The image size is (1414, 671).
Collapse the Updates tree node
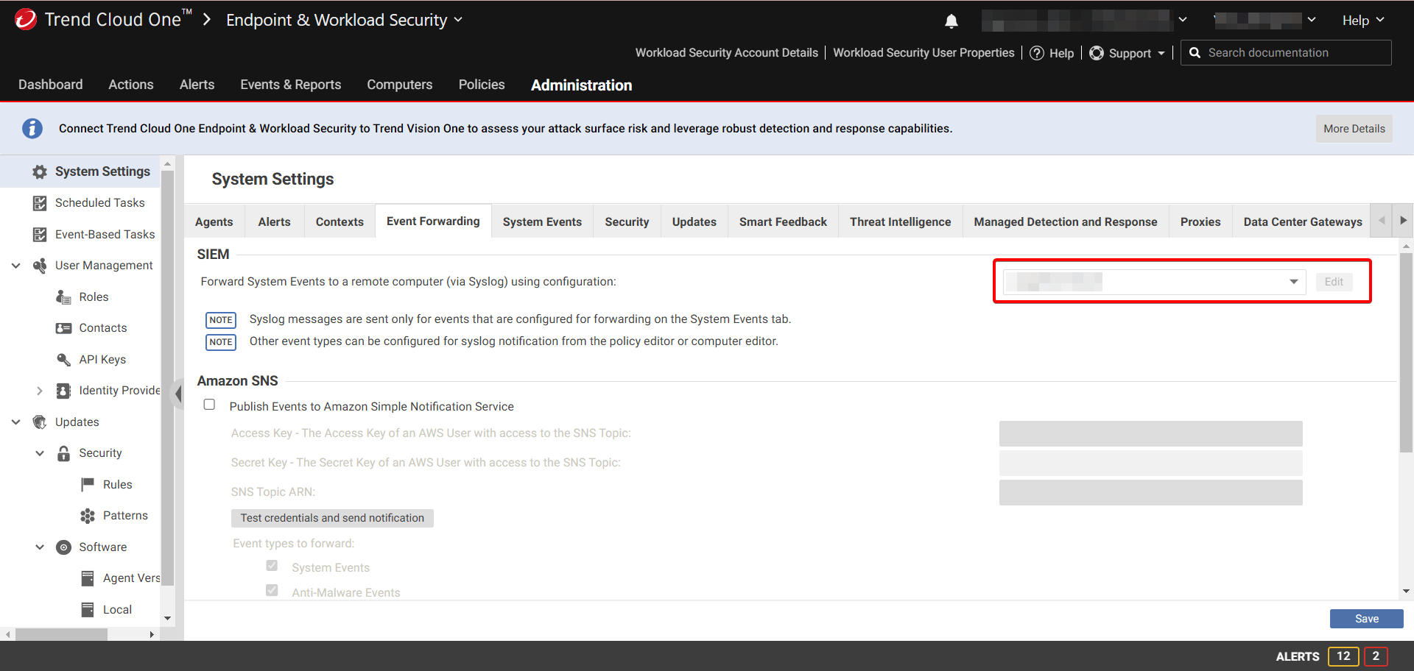pos(15,422)
